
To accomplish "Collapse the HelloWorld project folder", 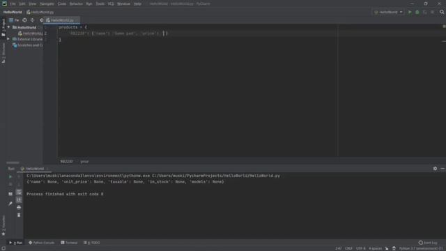I will tap(8, 27).
